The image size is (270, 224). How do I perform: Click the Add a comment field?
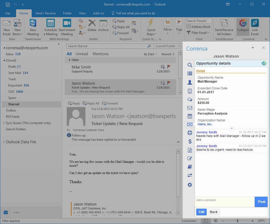[225, 202]
